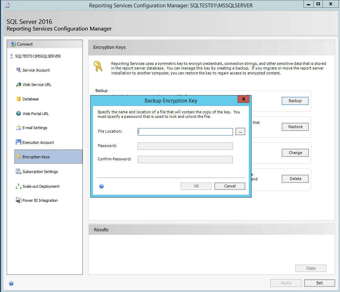This screenshot has height=292, width=340.
Task: Open Subscription Settings page
Action: (x=40, y=172)
